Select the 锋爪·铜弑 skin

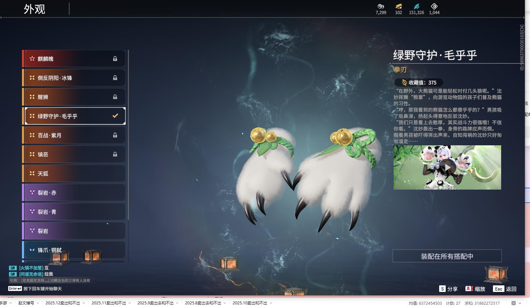point(74,250)
